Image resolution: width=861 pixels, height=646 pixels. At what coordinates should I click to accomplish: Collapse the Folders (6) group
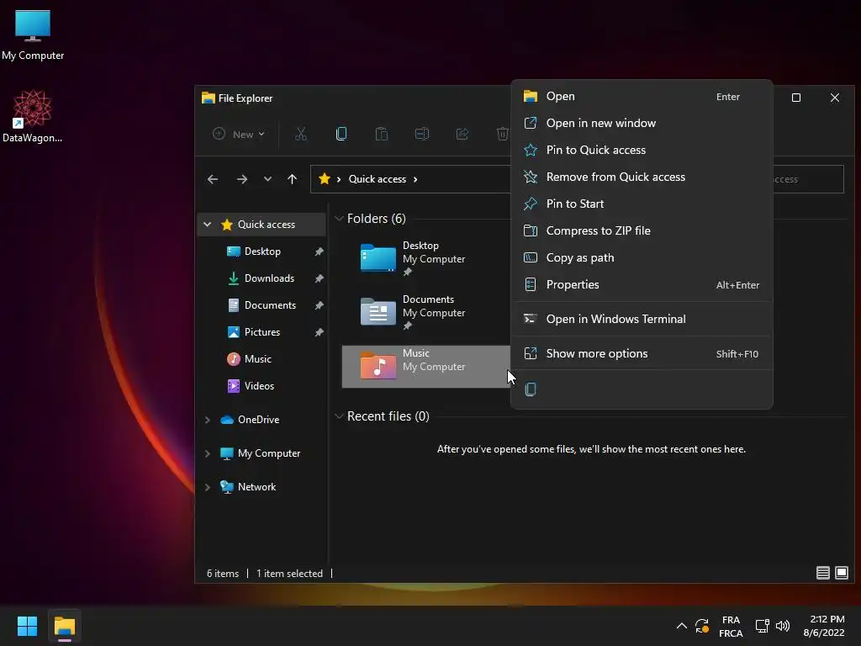[339, 219]
